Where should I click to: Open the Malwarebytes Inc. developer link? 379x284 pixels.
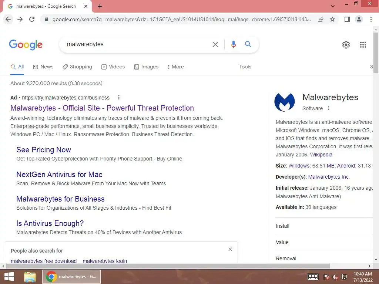tap(329, 177)
